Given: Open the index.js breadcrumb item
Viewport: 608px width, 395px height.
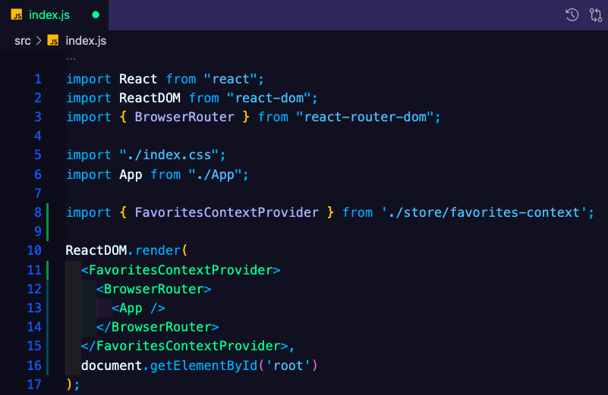Looking at the screenshot, I should tap(86, 41).
